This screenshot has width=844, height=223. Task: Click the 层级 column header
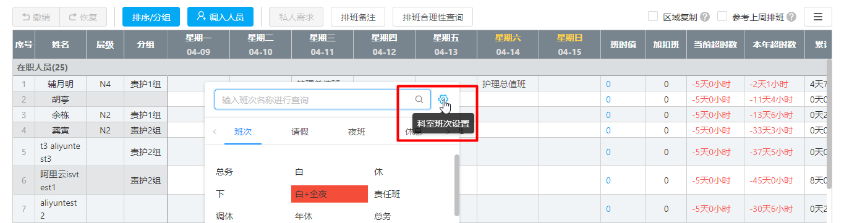coord(105,45)
